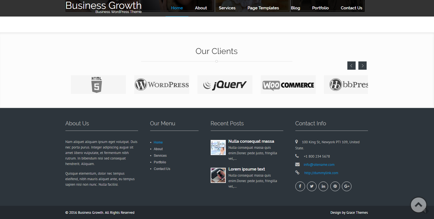
Task: Open the Pinterest social icon
Action: click(335, 186)
